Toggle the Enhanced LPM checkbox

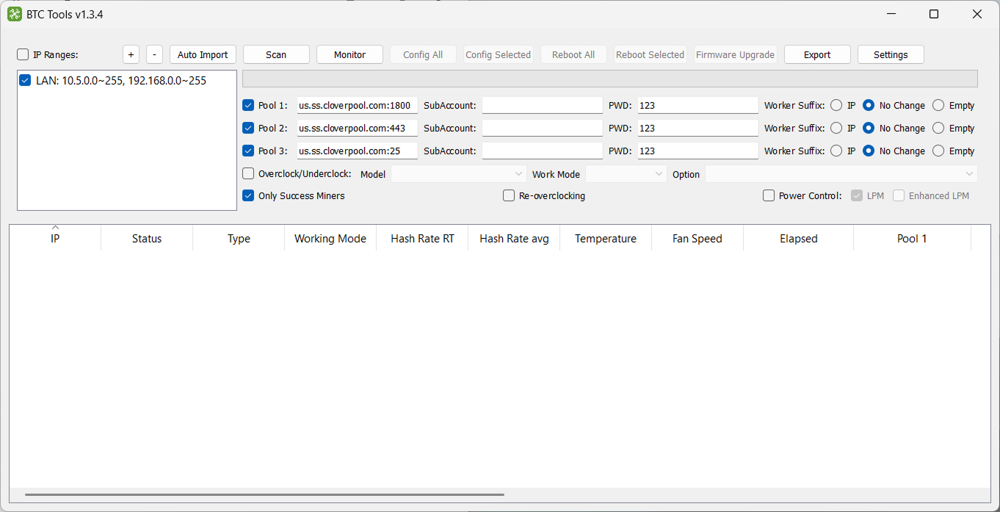click(x=899, y=195)
